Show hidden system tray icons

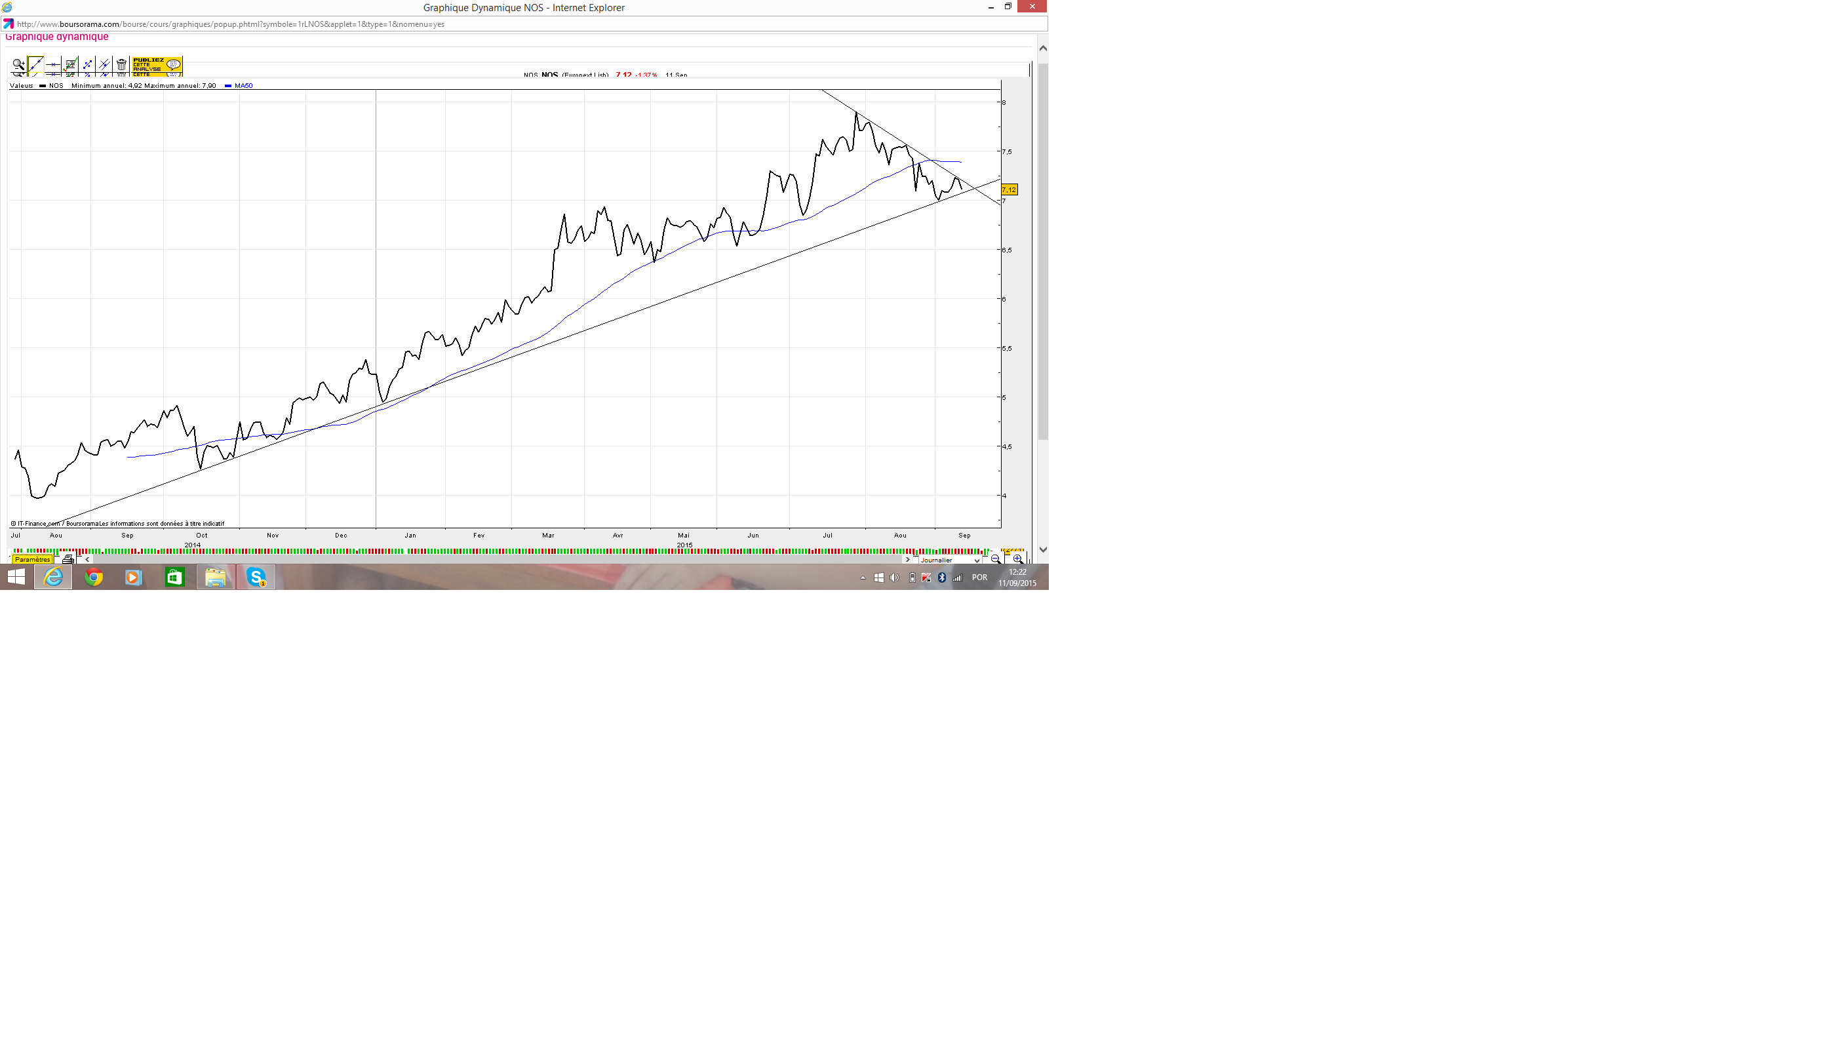point(863,577)
